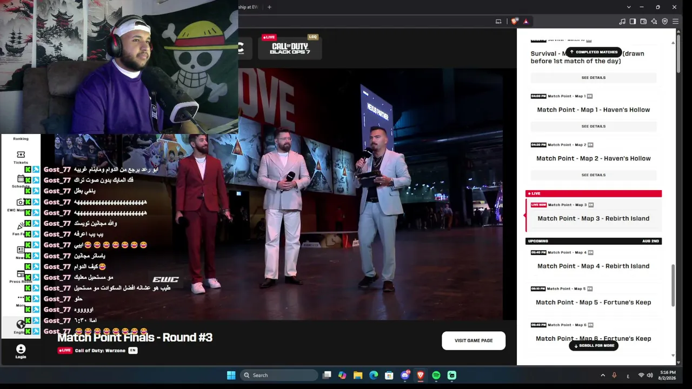This screenshot has width=692, height=389.
Task: Open the More menu dots in sidebar
Action: click(21, 298)
